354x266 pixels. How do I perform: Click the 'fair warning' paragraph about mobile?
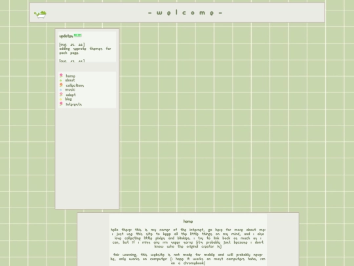tap(188, 259)
